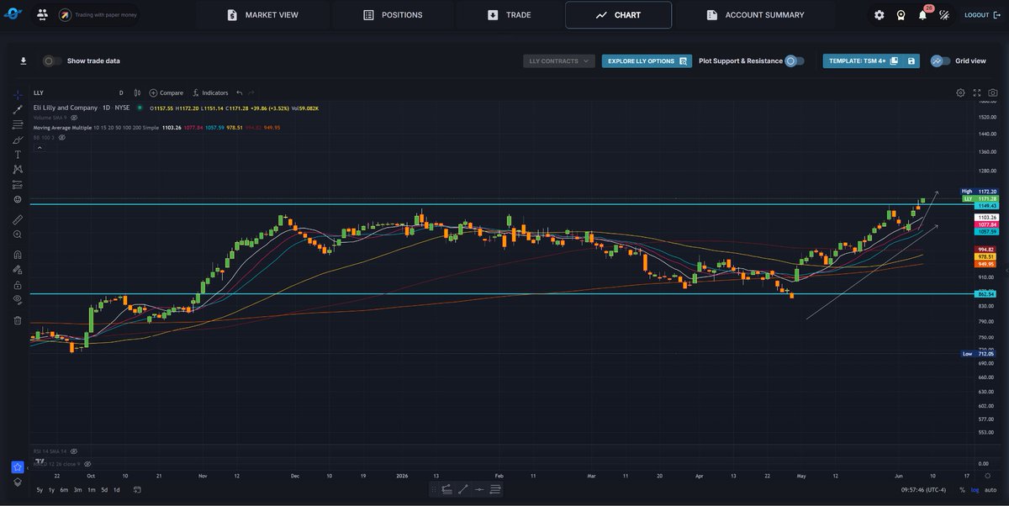Toggle MACD 12 26 close 9 visibility
This screenshot has height=506, width=1009.
point(87,463)
